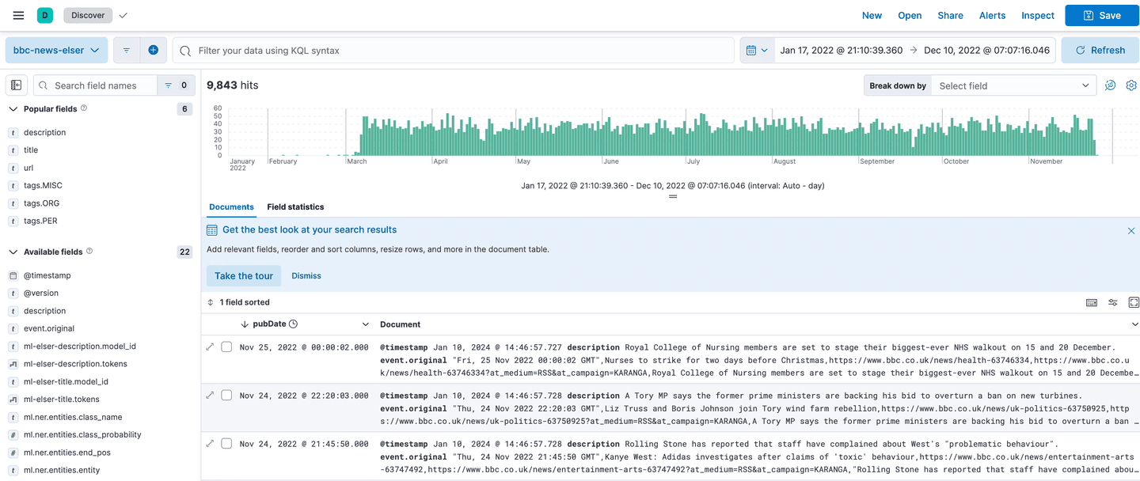1140x481 pixels.
Task: Open Break down by field selector
Action: click(x=1013, y=85)
